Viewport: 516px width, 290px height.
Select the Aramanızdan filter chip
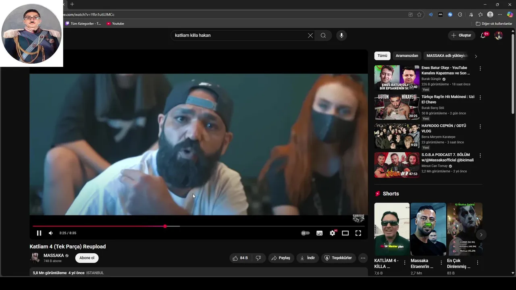(x=407, y=56)
